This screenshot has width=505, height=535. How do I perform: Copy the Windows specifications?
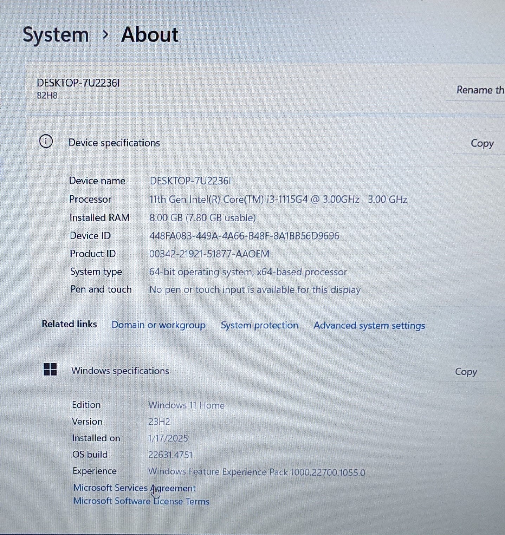tap(466, 372)
